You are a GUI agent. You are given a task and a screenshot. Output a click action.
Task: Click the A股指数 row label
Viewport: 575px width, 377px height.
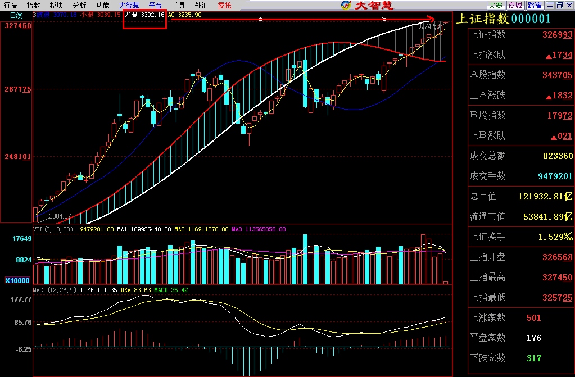[488, 75]
